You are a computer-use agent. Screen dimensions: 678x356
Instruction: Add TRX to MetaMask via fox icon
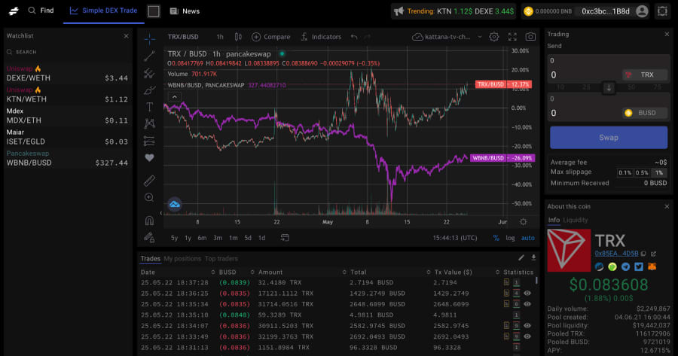pyautogui.click(x=652, y=266)
